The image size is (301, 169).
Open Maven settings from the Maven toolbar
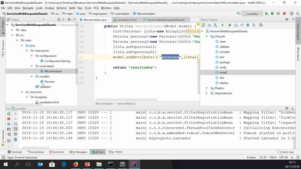(261, 25)
